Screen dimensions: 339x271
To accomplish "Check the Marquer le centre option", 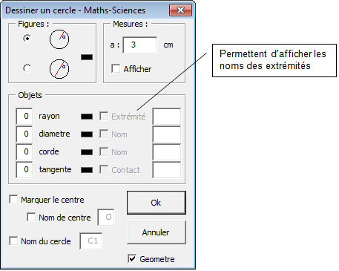I will click(13, 199).
